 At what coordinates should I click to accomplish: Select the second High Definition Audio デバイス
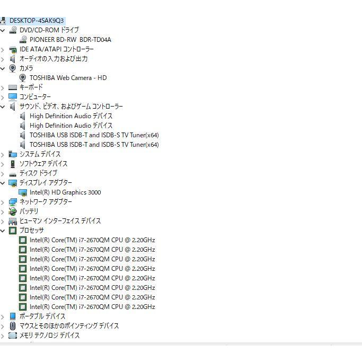point(71,126)
